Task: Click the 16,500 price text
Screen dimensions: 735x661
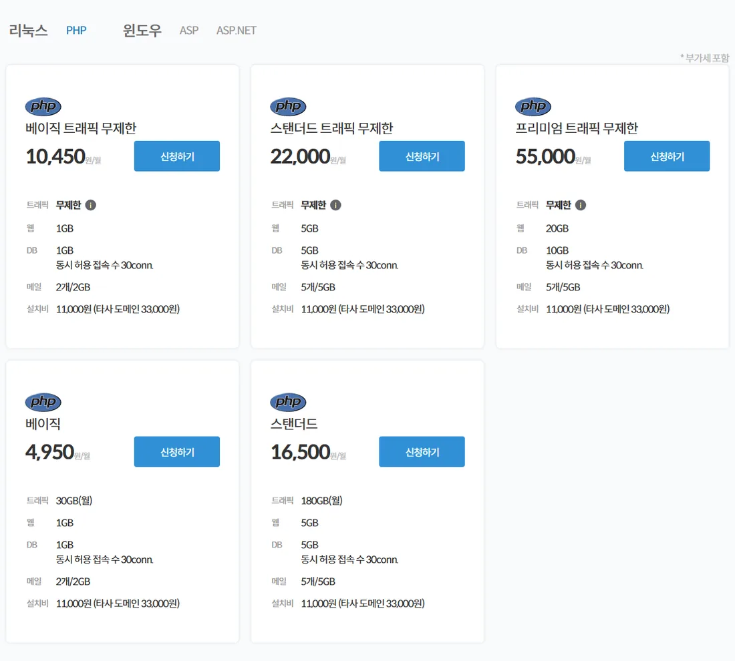Action: coord(301,452)
